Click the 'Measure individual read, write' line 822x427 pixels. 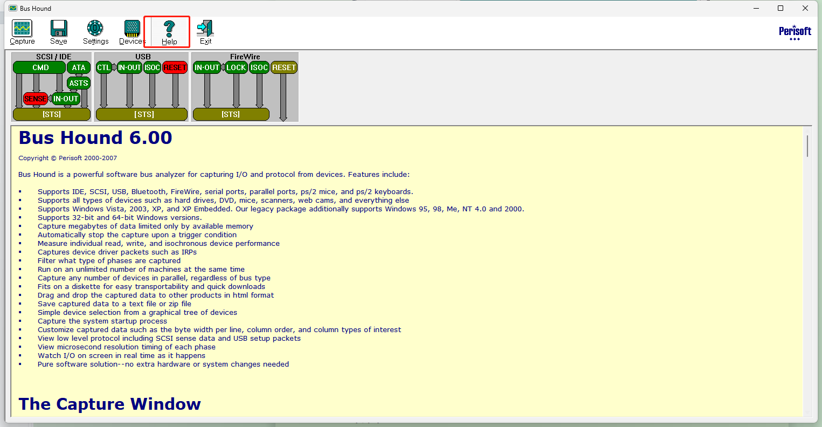tap(158, 243)
